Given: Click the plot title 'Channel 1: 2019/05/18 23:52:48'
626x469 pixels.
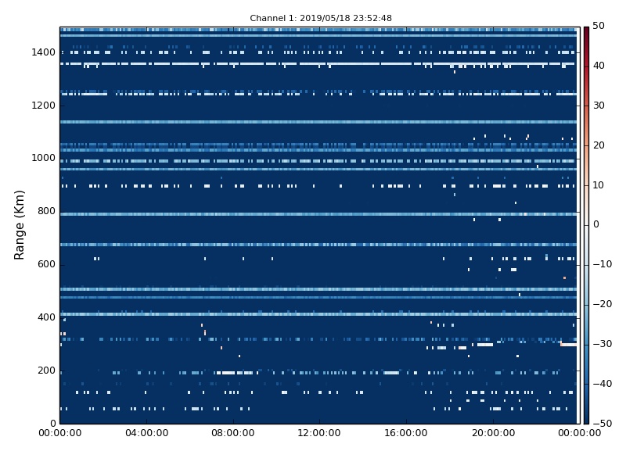Looking at the screenshot, I should click(321, 18).
